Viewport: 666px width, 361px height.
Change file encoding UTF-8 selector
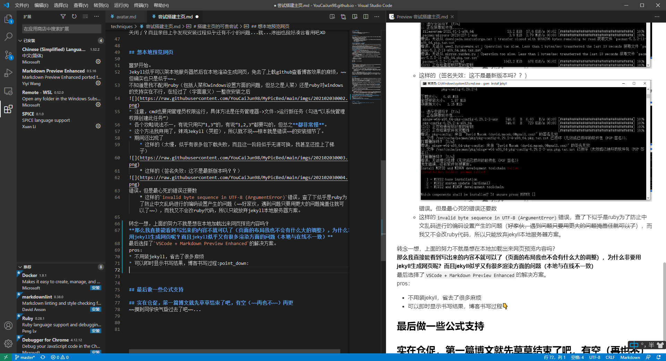595,357
